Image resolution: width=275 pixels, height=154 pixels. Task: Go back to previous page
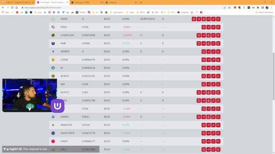(x=3, y=7)
